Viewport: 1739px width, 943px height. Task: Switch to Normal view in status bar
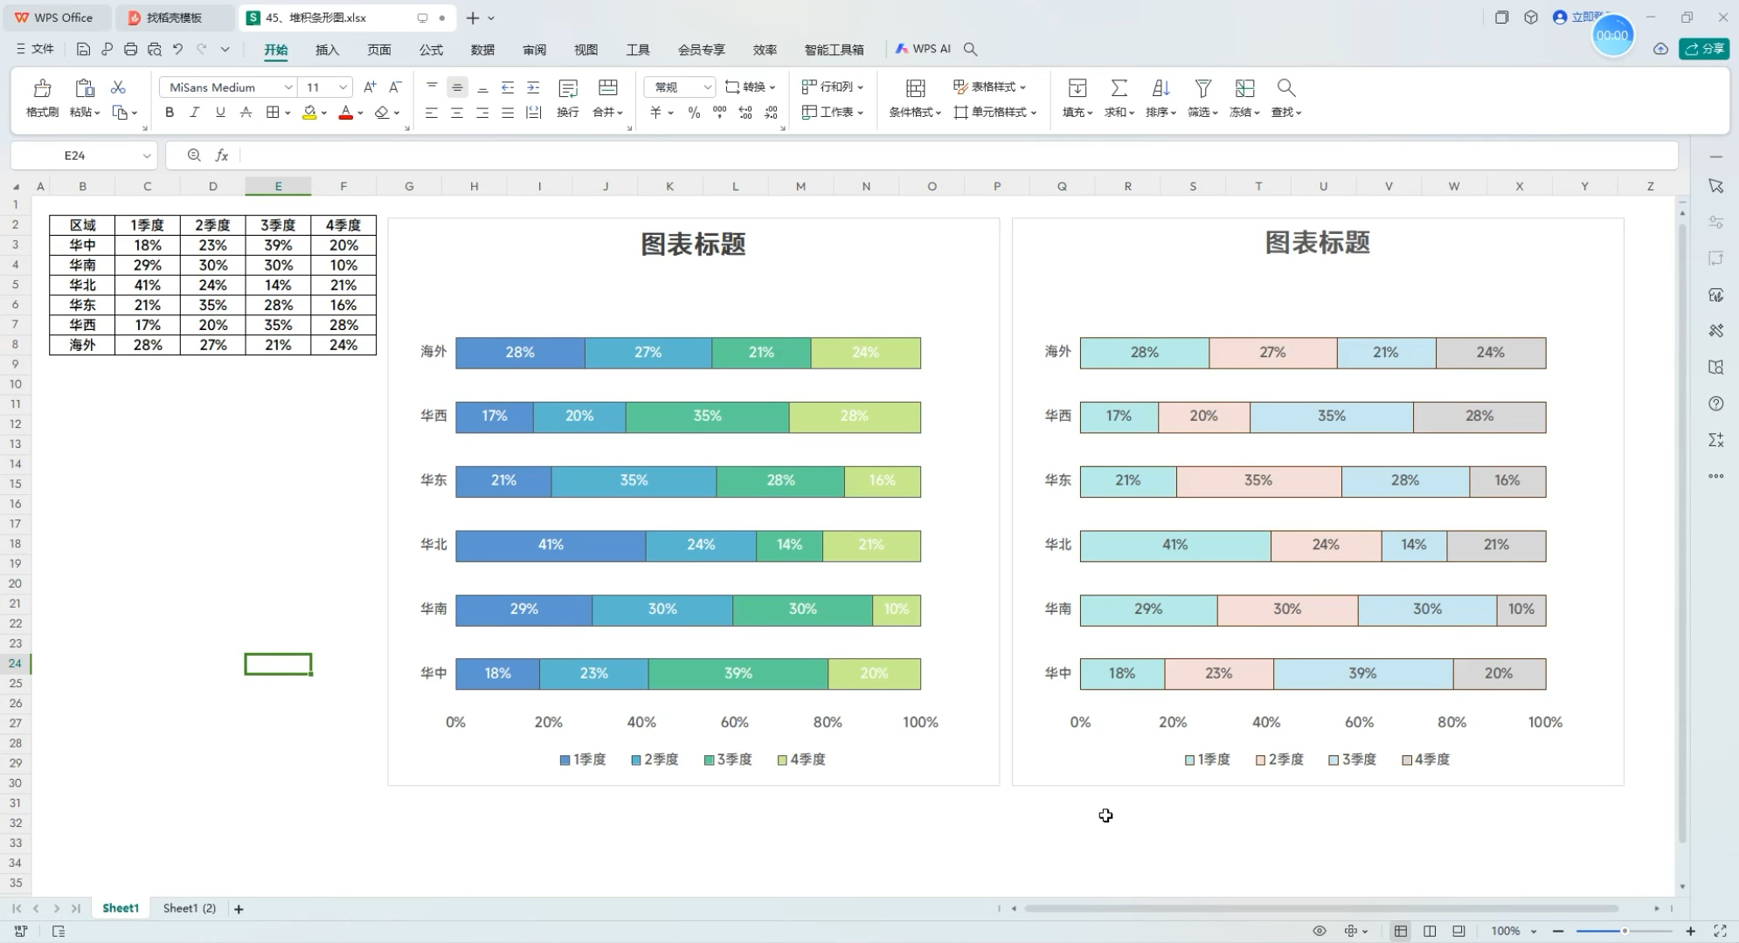pyautogui.click(x=1401, y=931)
